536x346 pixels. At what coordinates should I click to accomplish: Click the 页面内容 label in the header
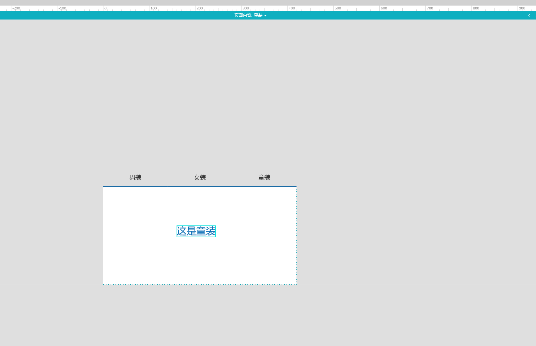[x=243, y=15]
